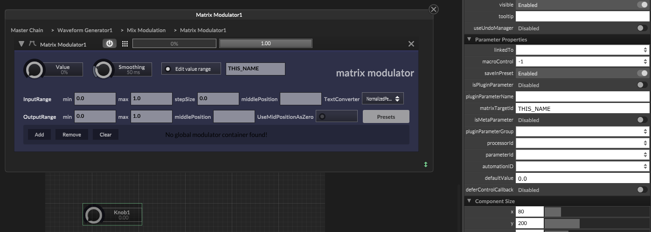651x232 pixels.
Task: Click the 0% intensity bar in header
Action: point(174,43)
